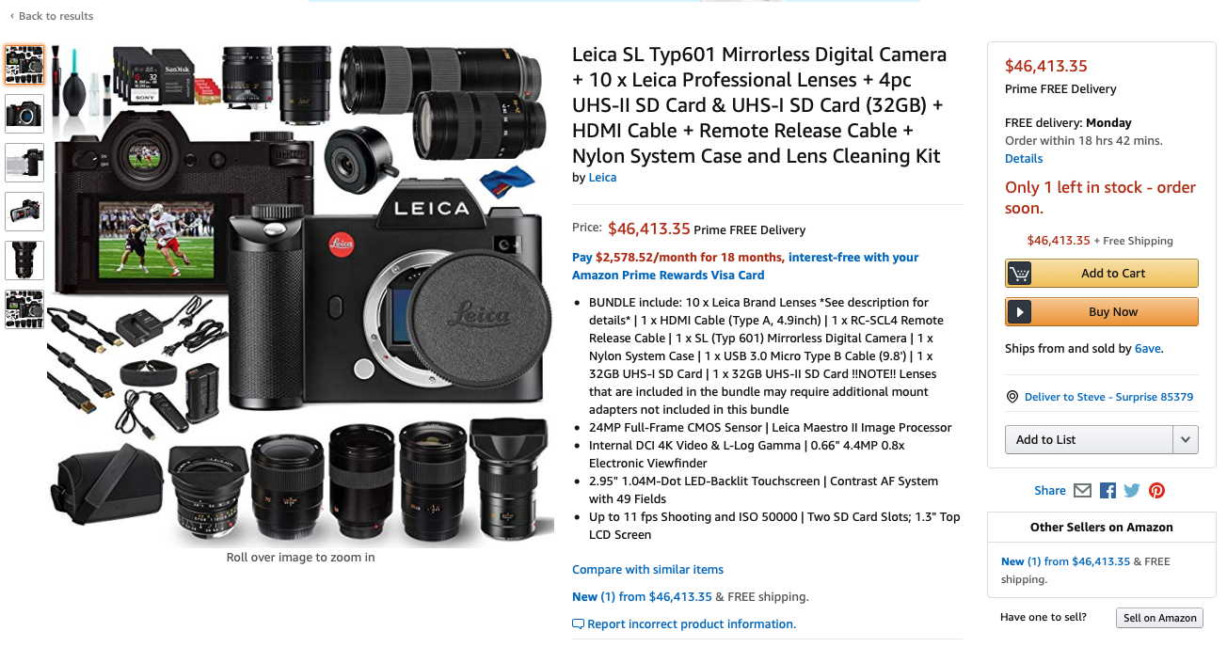Click the cart icon on Add to Cart
This screenshot has width=1227, height=647.
tap(1019, 274)
